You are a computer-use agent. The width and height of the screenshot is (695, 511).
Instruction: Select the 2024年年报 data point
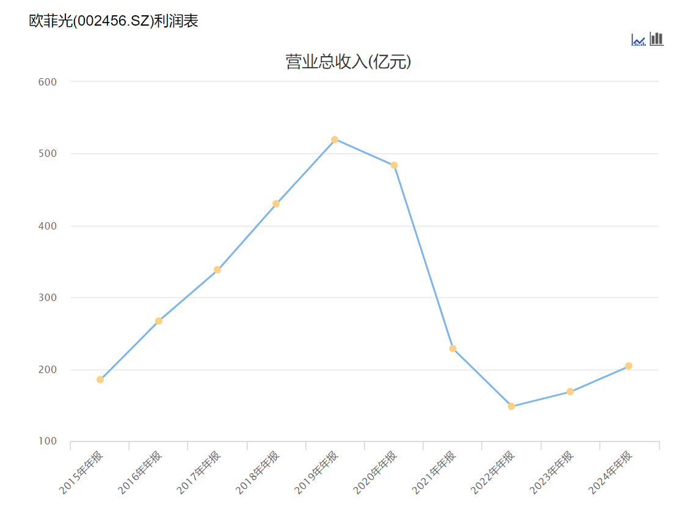(x=628, y=366)
